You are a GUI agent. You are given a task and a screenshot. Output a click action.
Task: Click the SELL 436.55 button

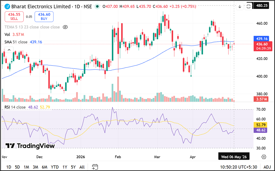pyautogui.click(x=14, y=17)
